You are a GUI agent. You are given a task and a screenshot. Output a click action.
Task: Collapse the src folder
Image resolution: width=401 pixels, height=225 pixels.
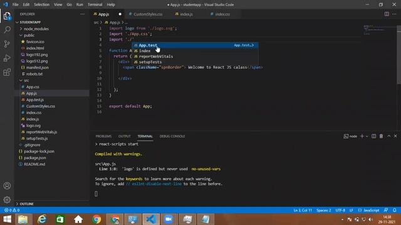pos(26,81)
